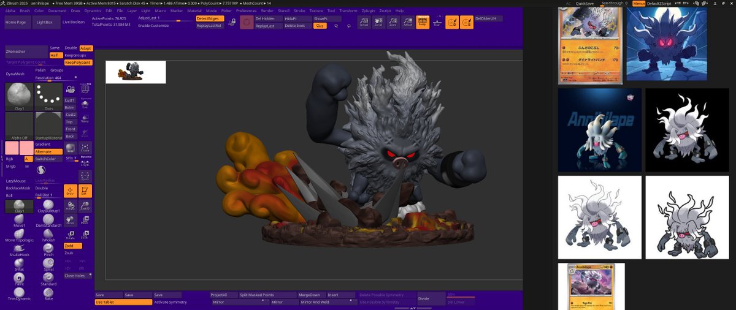Screen dimensions: 736x310
Task: Click the Zoom canvas icon
Action: (x=393, y=23)
